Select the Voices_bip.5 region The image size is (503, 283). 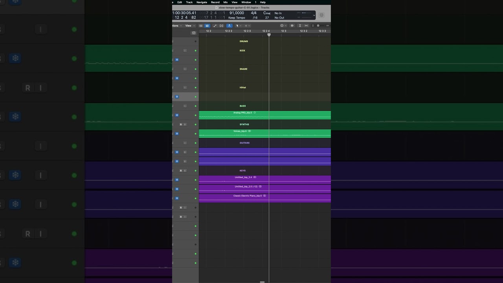tap(265, 134)
